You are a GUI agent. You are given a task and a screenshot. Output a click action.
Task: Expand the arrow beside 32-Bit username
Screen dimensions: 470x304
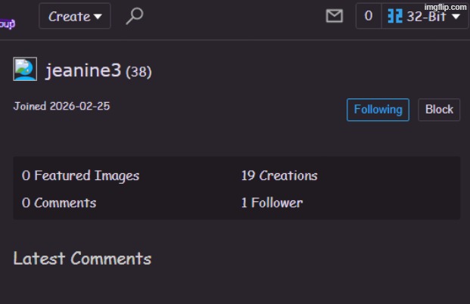coord(456,17)
